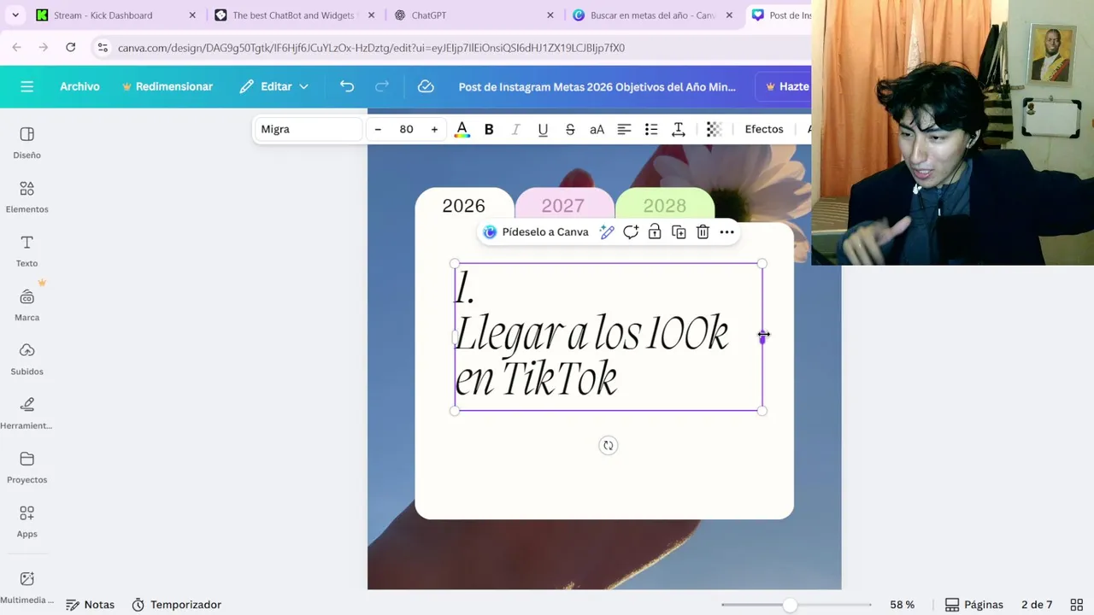Change the text alignment

[624, 129]
